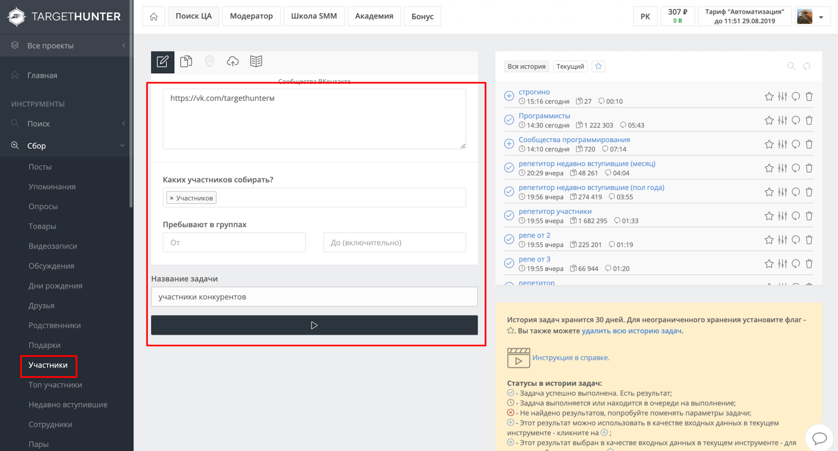Open task parameters icon for Программисты
Screen dimensions: 838x451
pos(782,120)
